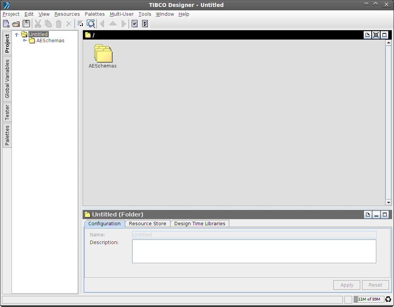Click the single-checkmark validate icon in toolbar

coord(135,24)
